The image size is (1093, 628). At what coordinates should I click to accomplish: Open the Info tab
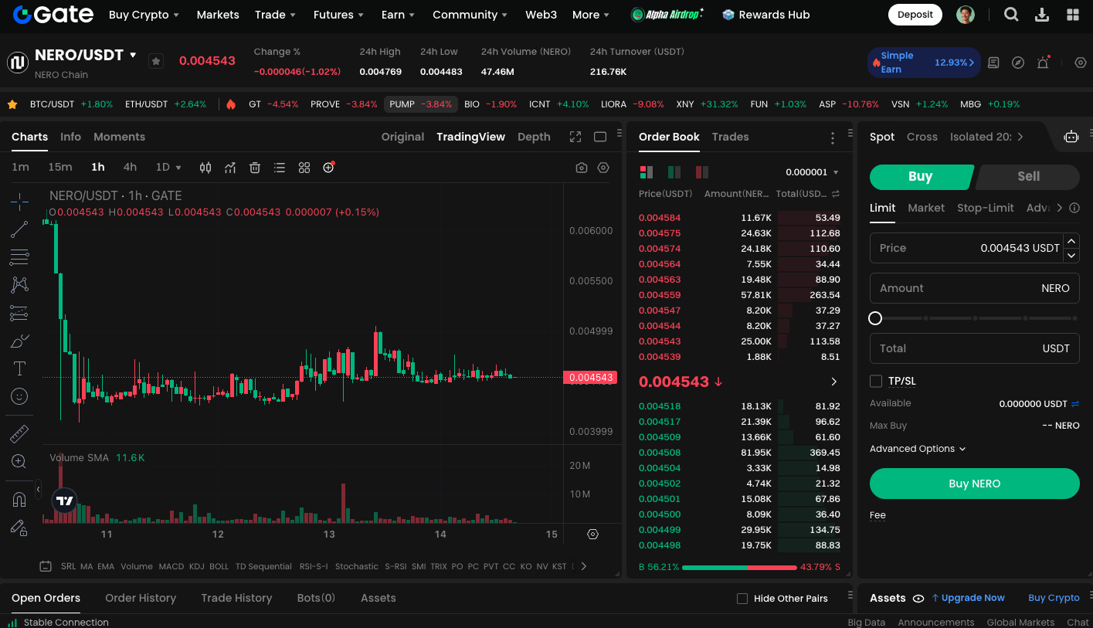coord(70,137)
